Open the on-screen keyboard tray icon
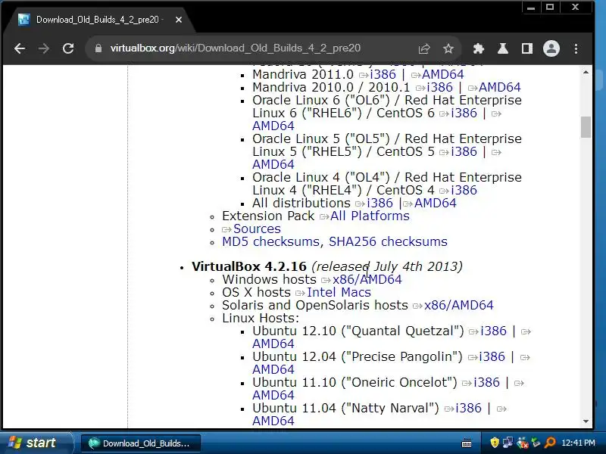This screenshot has height=454, width=606. pos(467,443)
